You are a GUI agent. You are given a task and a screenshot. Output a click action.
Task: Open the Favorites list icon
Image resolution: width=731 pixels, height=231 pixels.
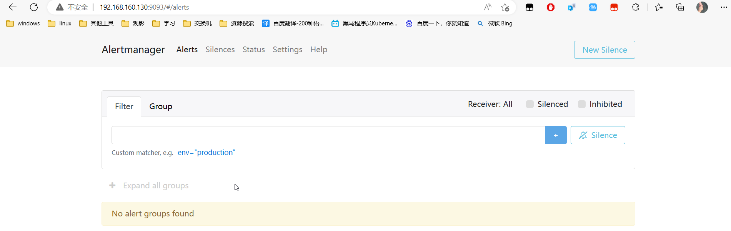click(659, 7)
